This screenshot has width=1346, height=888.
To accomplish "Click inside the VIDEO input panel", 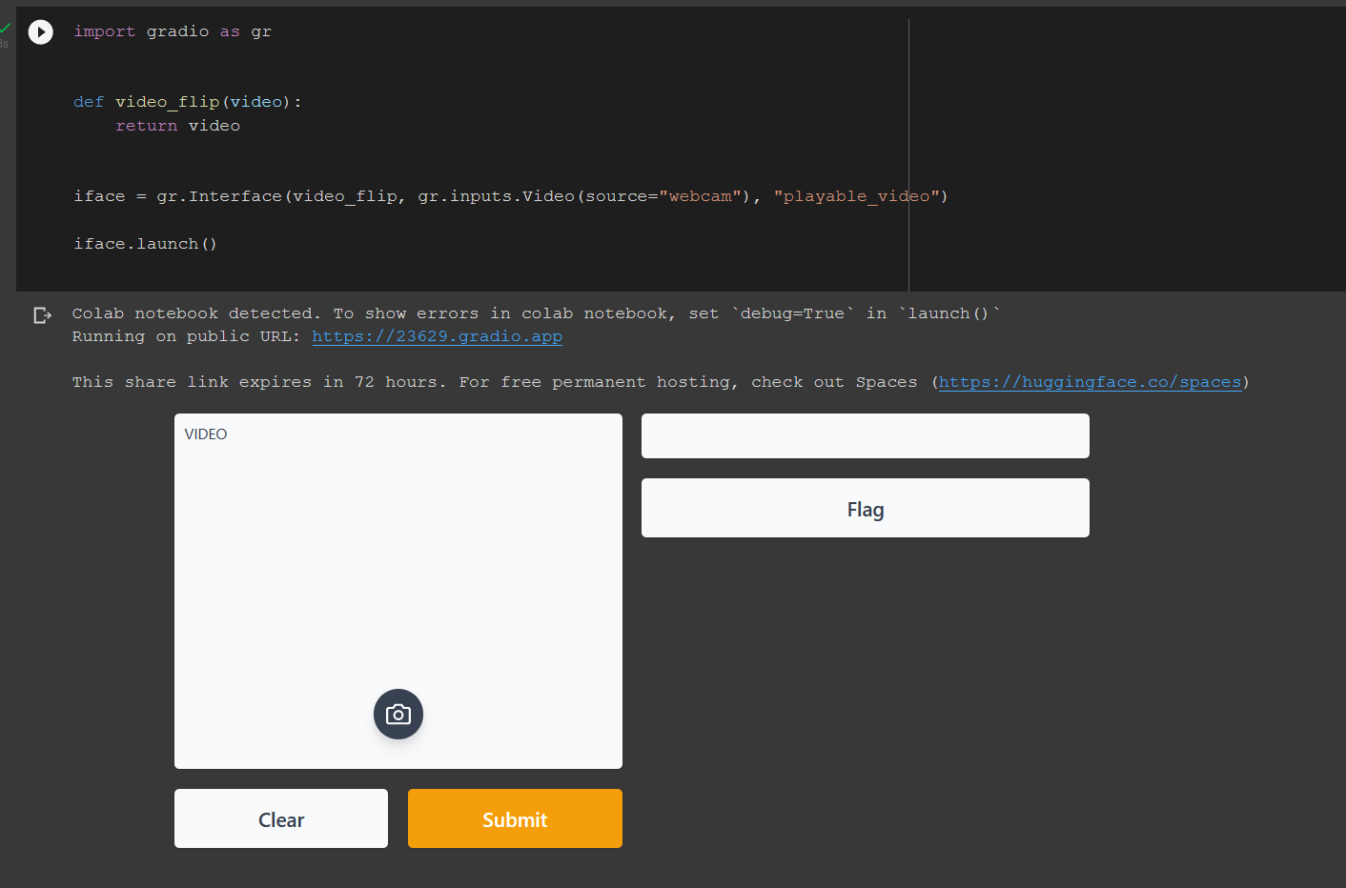I will pyautogui.click(x=398, y=591).
